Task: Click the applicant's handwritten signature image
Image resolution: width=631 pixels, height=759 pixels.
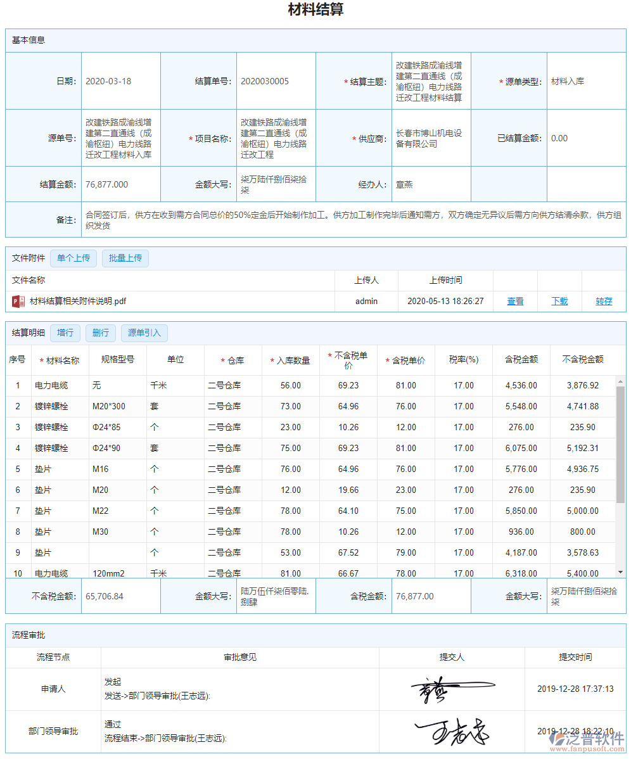Action: pos(452,689)
